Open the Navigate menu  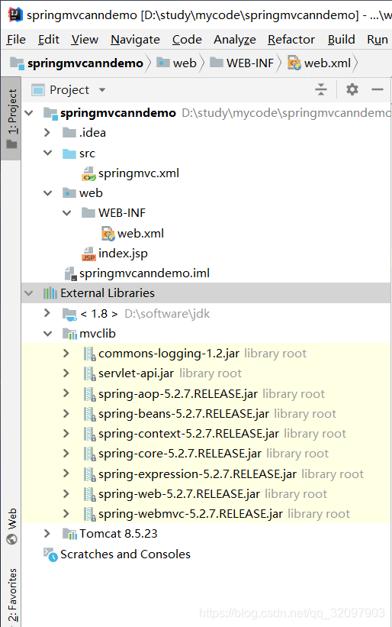click(135, 40)
